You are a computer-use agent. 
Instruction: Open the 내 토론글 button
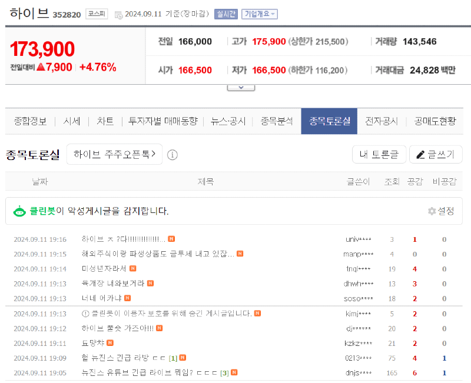point(379,155)
